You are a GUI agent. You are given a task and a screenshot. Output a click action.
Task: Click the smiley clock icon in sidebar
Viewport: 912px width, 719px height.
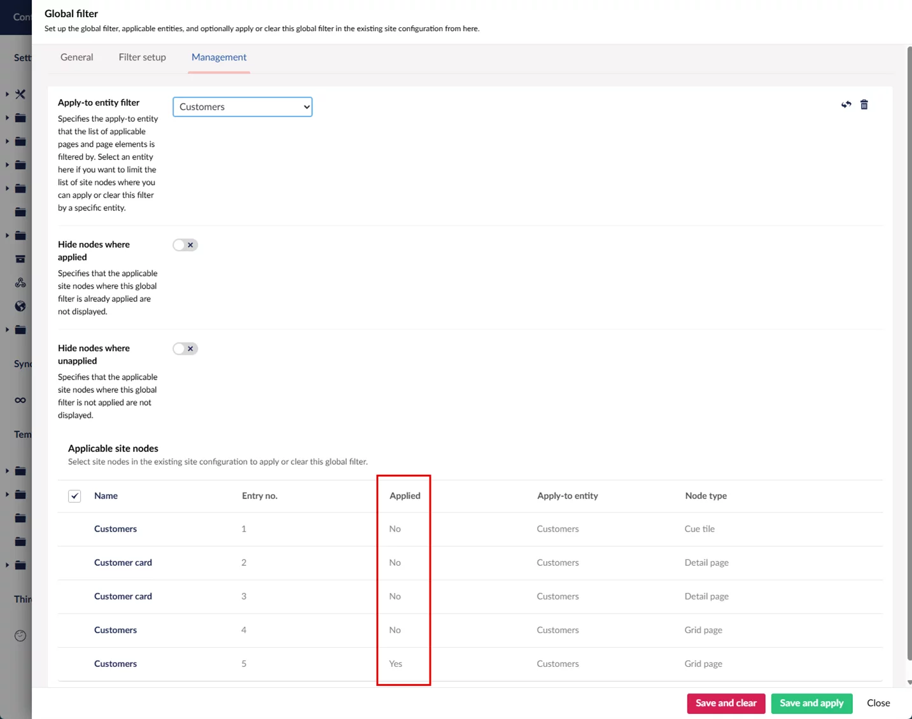point(20,636)
